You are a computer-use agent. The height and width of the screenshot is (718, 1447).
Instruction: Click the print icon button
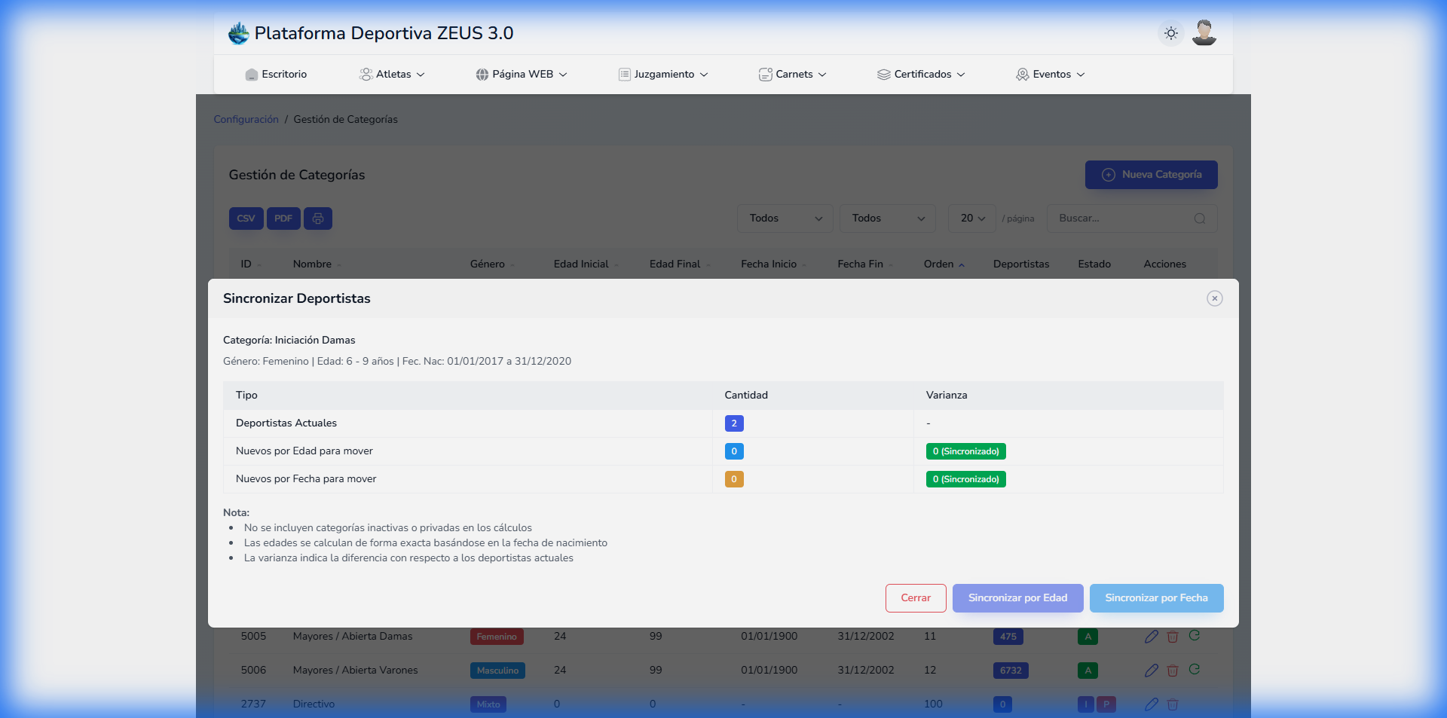(318, 218)
